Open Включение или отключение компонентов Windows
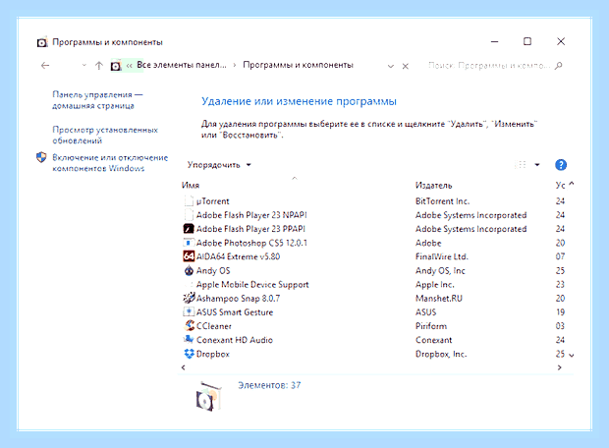Screen dimensions: 609x448 110,163
